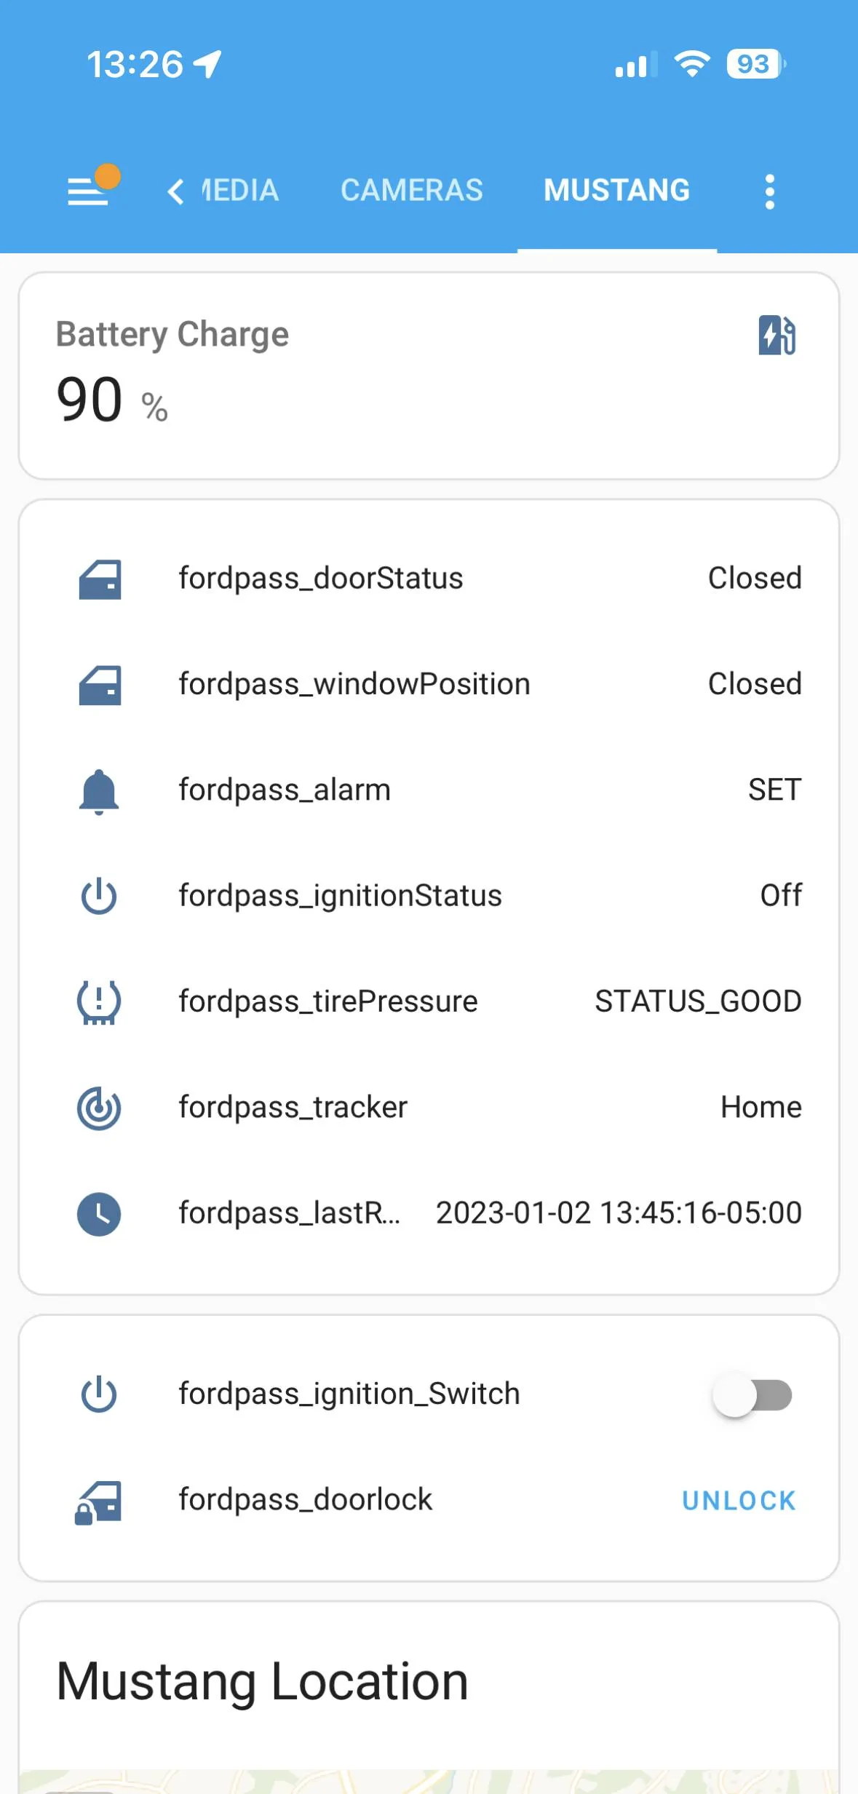Open the fordpass_lastR... entity label
Viewport: 858px width, 1794px height.
[x=290, y=1213]
